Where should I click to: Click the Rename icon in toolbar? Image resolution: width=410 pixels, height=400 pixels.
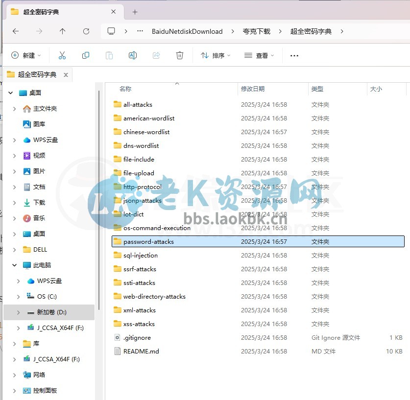point(132,55)
